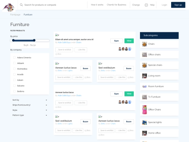Viewport: 189px width, 142px height.
Task: Check the Alvimedica company filter
Action: click(14, 69)
